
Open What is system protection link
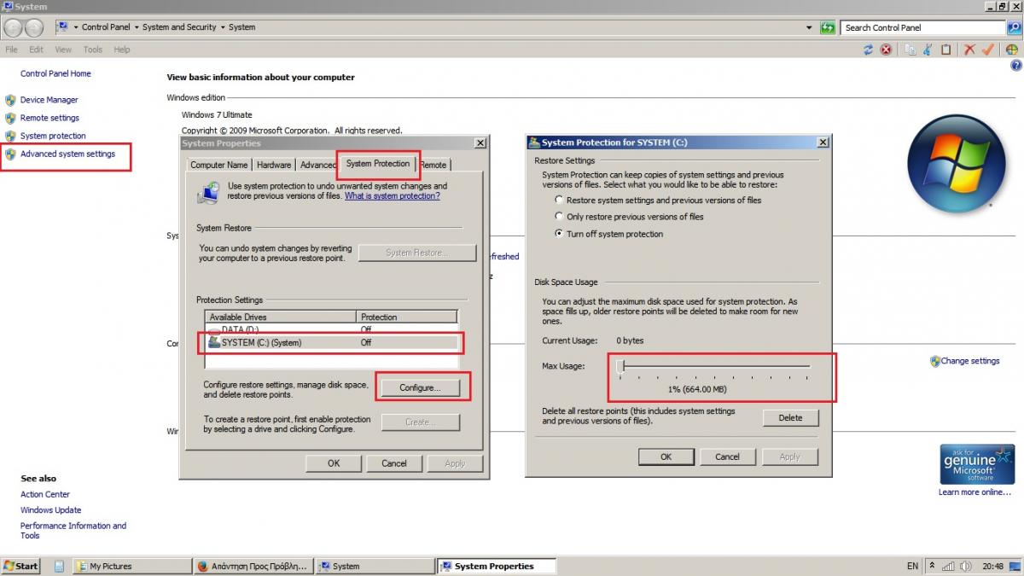click(x=393, y=195)
